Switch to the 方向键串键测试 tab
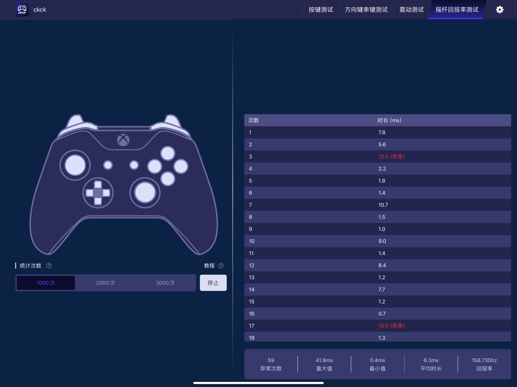The height and width of the screenshot is (387, 517). [366, 9]
